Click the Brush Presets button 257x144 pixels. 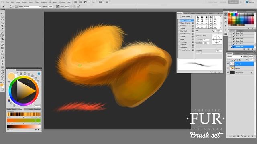(x=186, y=16)
